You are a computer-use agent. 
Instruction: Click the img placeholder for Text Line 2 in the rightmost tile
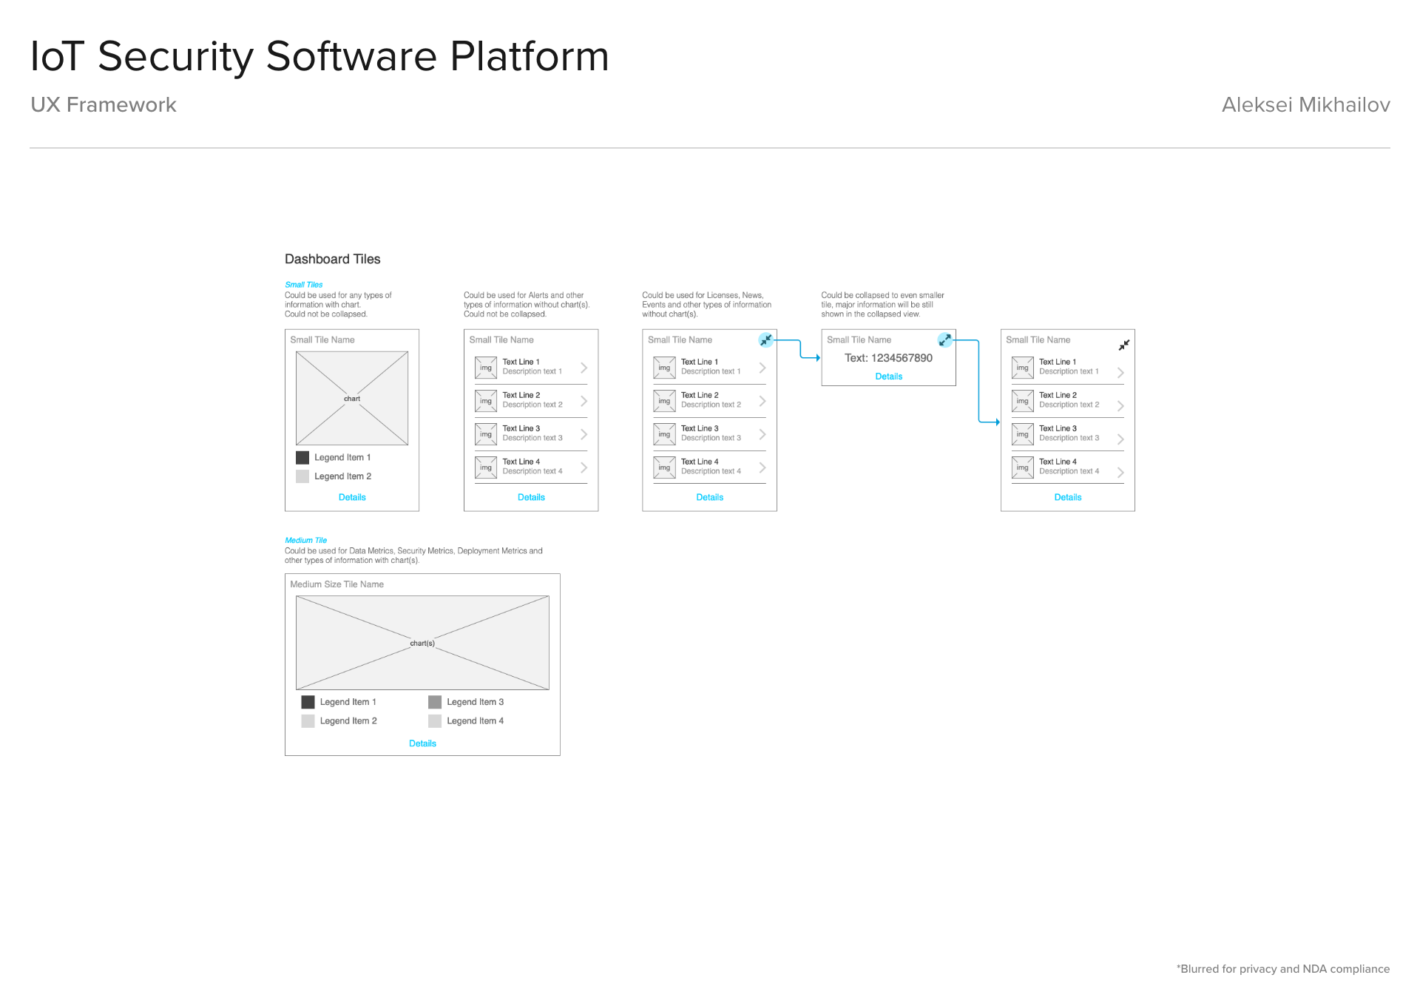click(1022, 401)
